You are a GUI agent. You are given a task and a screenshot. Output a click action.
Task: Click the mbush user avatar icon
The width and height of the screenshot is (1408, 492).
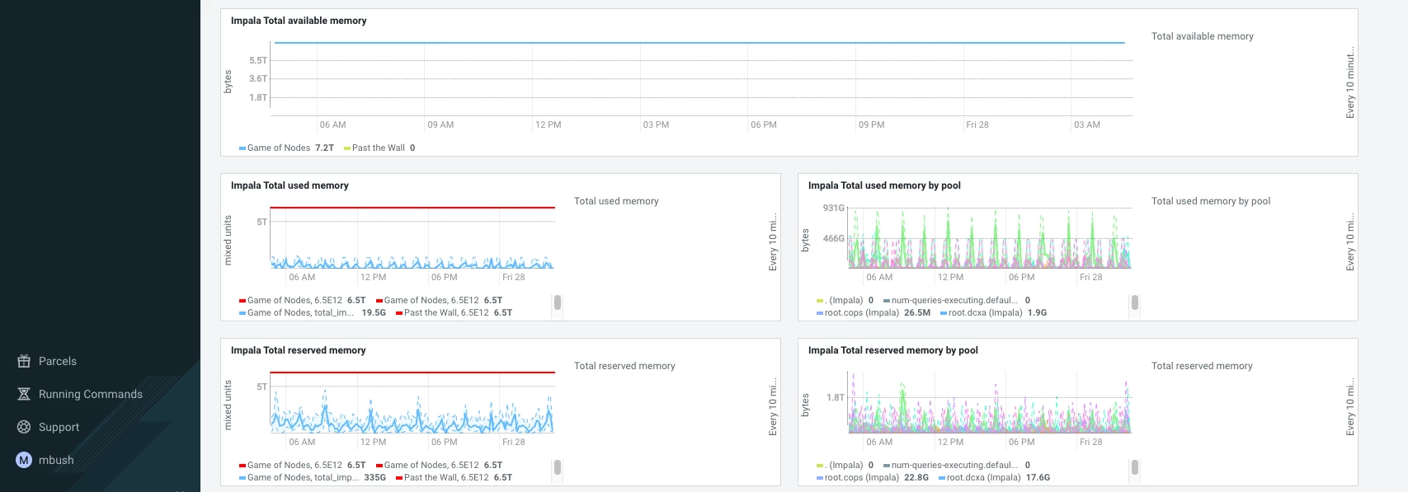[x=24, y=460]
